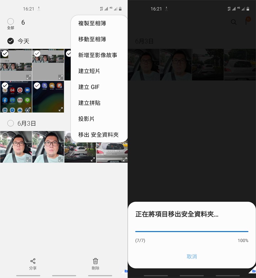Open the search magnifier icon

pos(234,22)
